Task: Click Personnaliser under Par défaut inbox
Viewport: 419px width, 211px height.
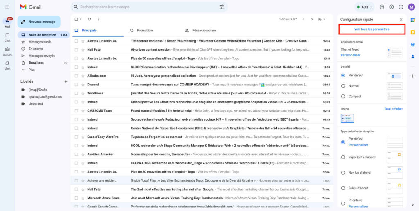Action: click(358, 145)
